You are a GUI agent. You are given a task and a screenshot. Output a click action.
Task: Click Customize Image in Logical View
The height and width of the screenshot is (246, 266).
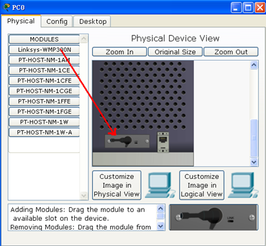(201, 185)
